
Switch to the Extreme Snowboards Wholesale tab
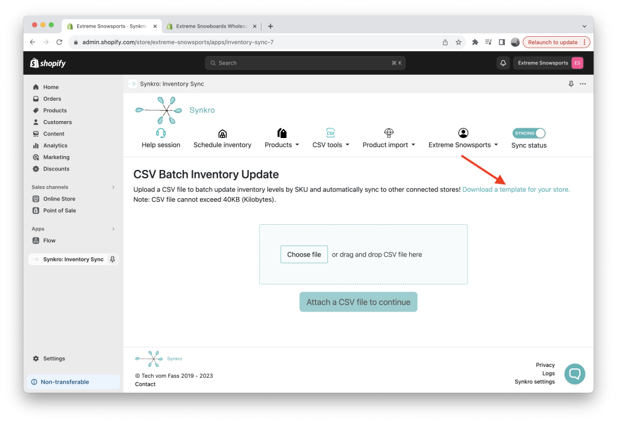211,27
